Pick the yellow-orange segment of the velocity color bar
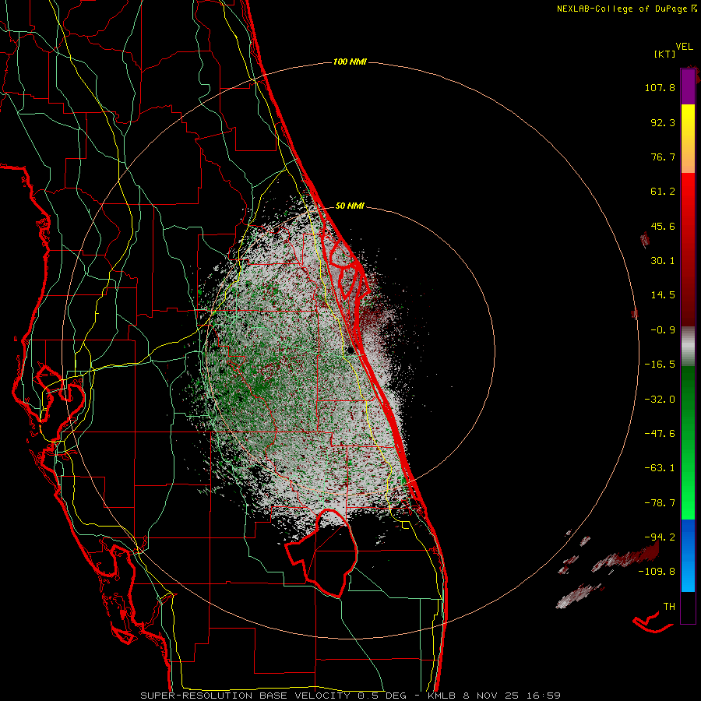Viewport: 701px width, 701px height. (688, 139)
